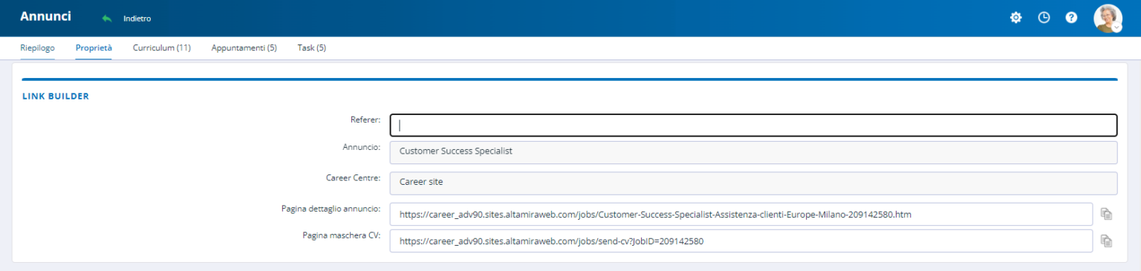This screenshot has height=271, width=1141.
Task: Click the green back arrow icon
Action: [107, 18]
